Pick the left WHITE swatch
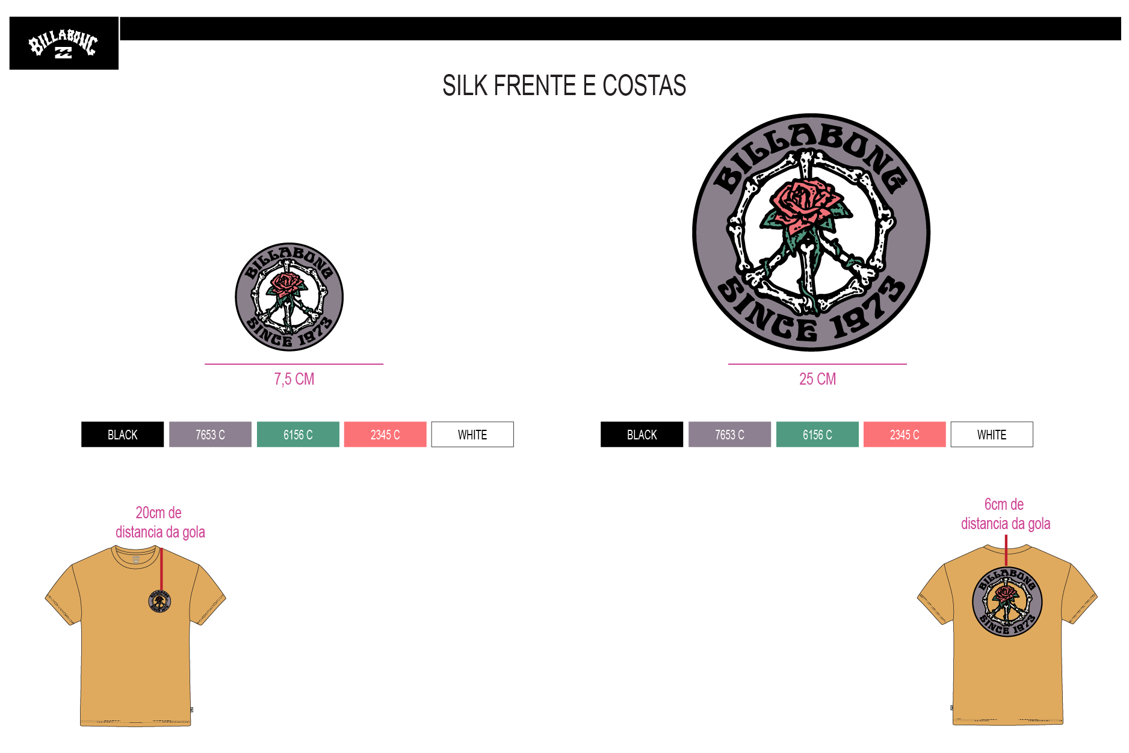The height and width of the screenshot is (753, 1129). (472, 435)
